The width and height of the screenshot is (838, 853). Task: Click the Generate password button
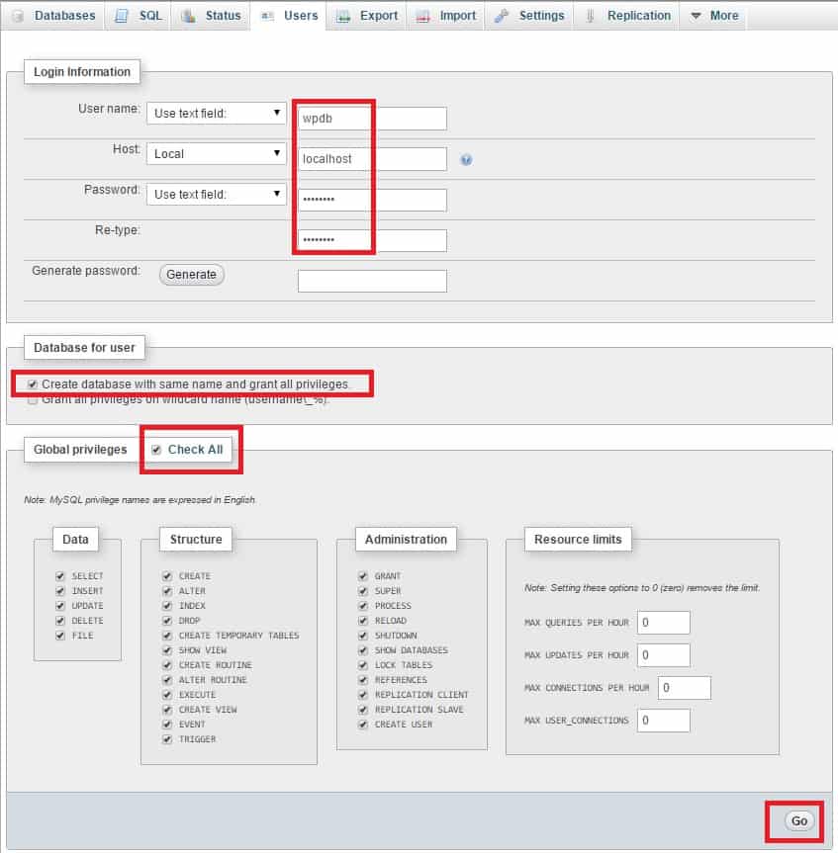click(191, 275)
